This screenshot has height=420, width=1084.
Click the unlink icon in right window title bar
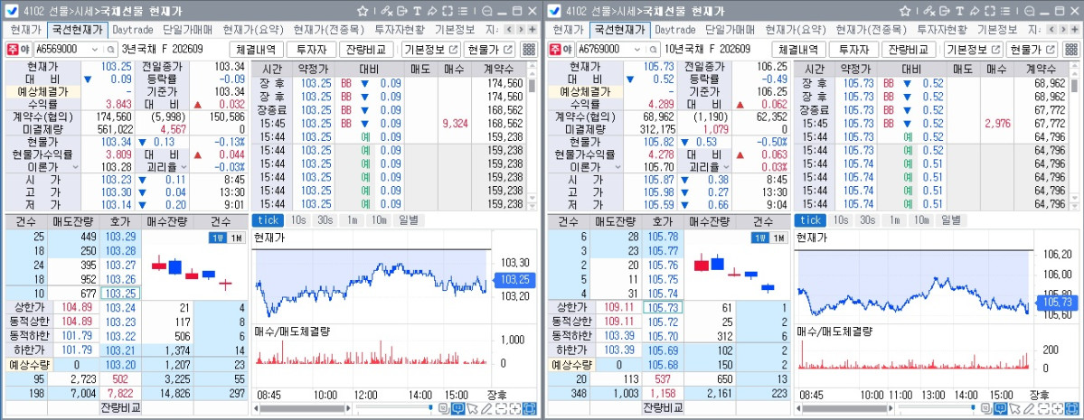(x=928, y=11)
